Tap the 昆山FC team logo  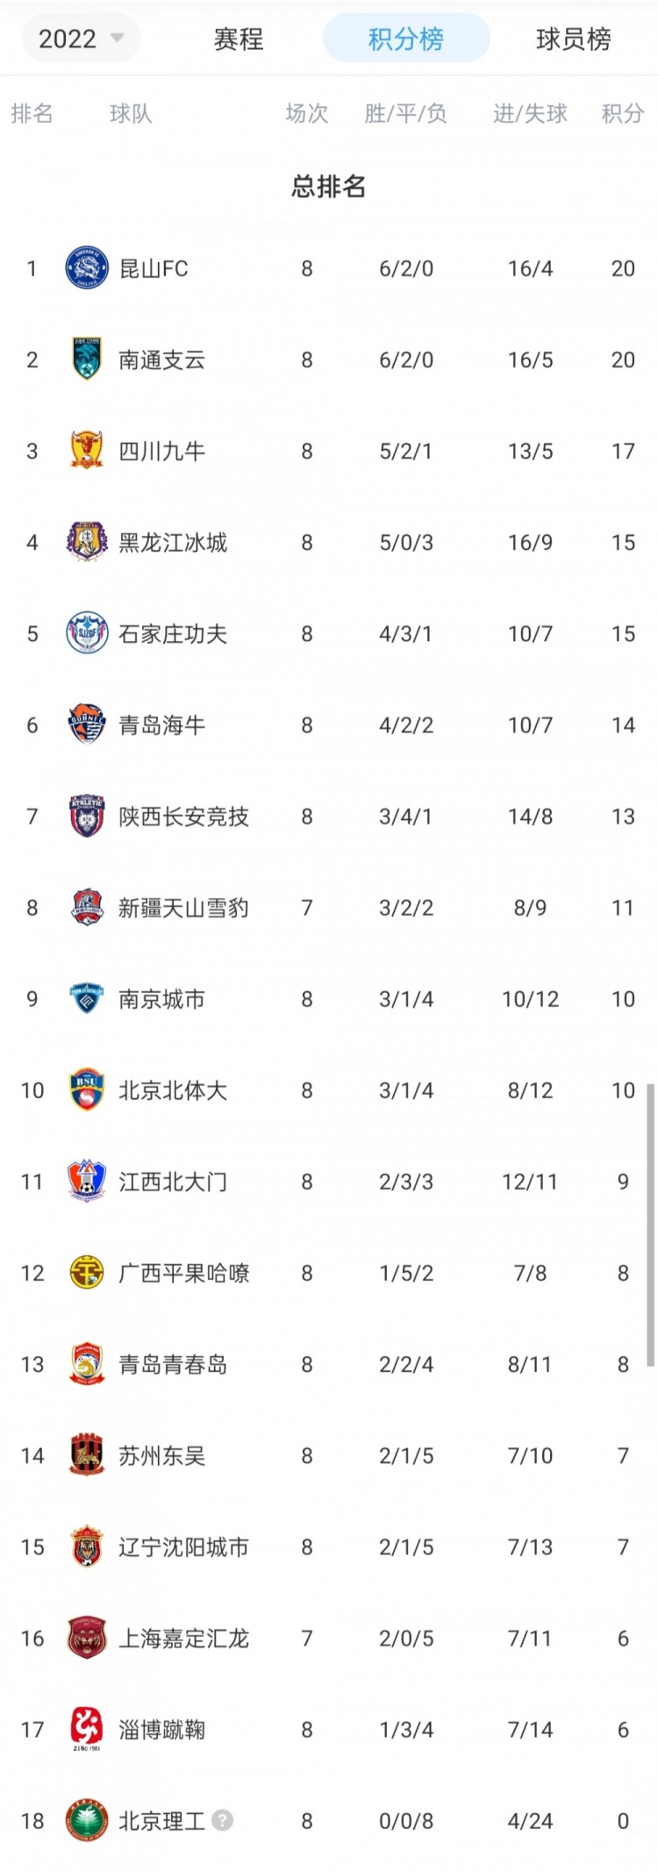(87, 268)
